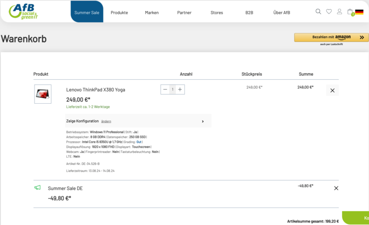Screen dimensions: 369x225
Task: Open the B2B menu
Action: [249, 13]
